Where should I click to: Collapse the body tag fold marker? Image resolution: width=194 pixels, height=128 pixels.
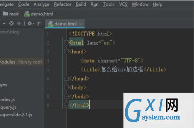(x=66, y=88)
